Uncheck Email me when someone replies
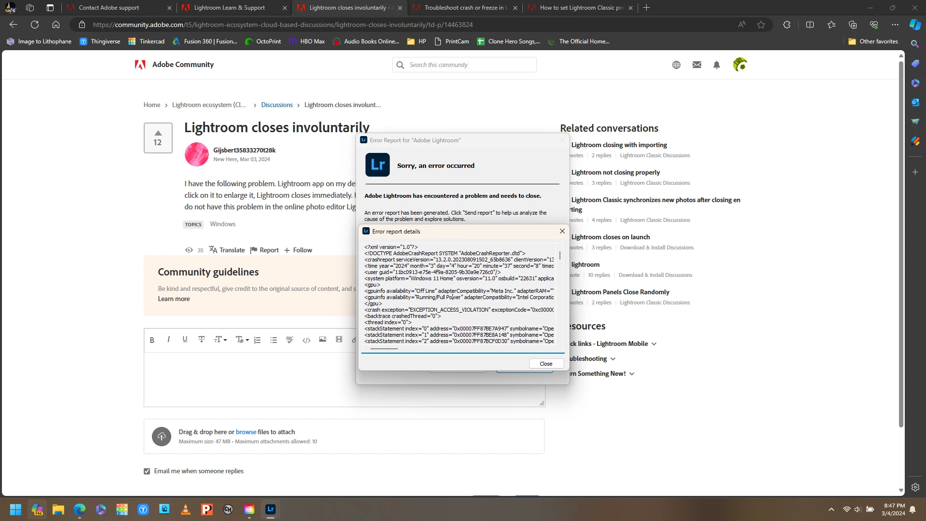Screen dimensions: 926x521 tap(147, 471)
